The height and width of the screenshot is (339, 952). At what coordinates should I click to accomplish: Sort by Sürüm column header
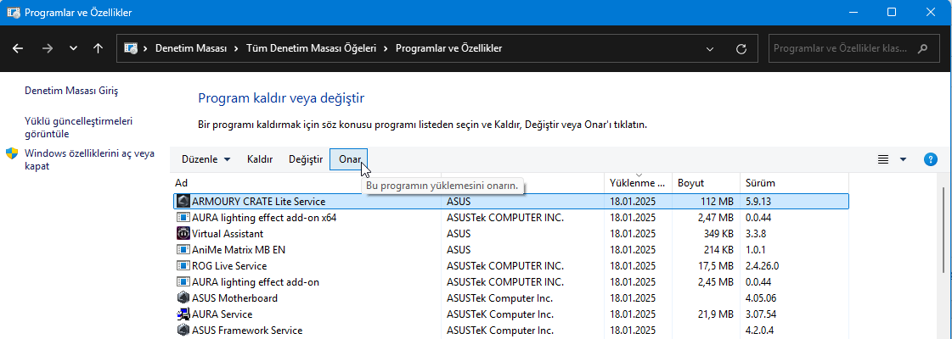(x=794, y=183)
